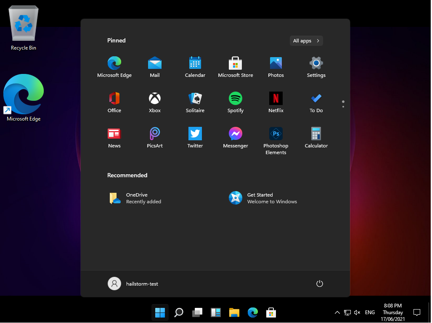Click the muted volume tray icon
Viewport: 432px width, 323px height.
coord(357,312)
